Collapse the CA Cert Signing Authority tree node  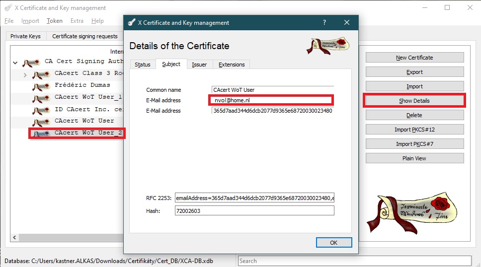[15, 63]
